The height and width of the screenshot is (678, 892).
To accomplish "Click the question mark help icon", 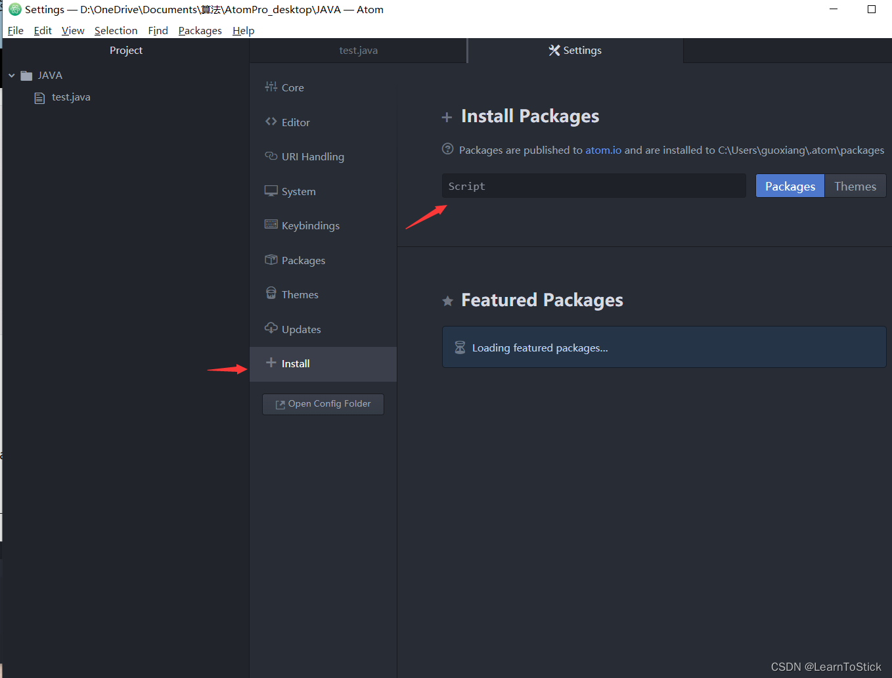I will tap(448, 149).
